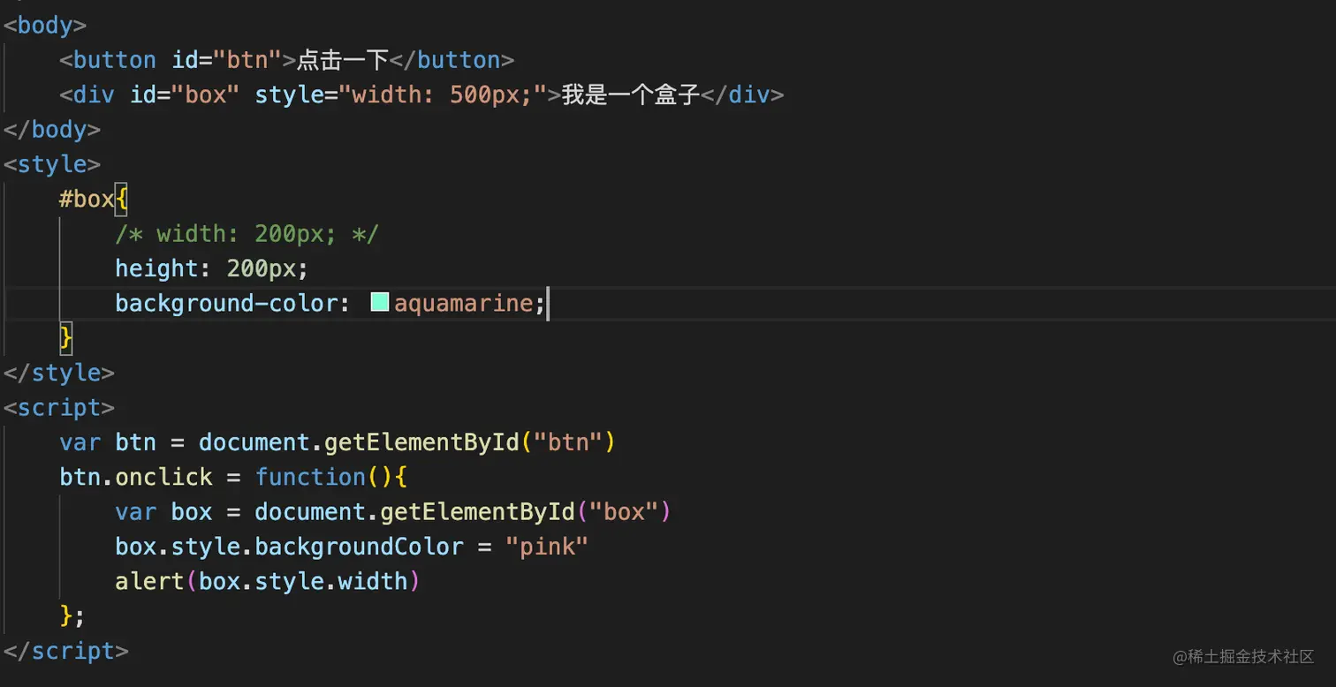Viewport: 1336px width, 687px height.
Task: Click the aquamarine color swatch
Action: pos(380,304)
